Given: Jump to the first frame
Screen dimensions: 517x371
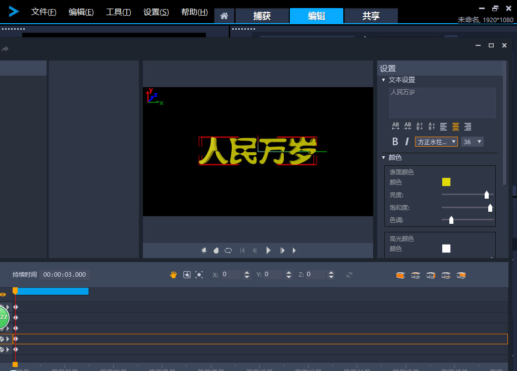Looking at the screenshot, I should [242, 251].
